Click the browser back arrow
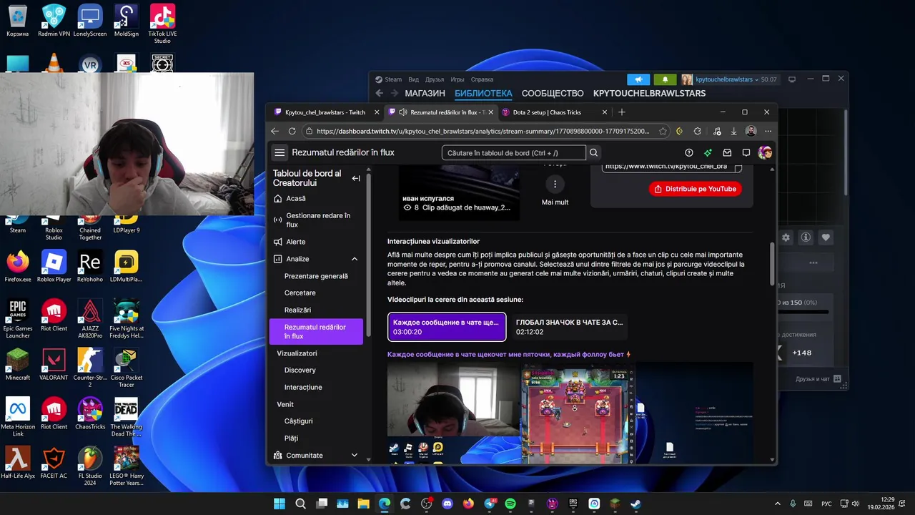Viewport: 915px width, 515px height. [x=274, y=131]
